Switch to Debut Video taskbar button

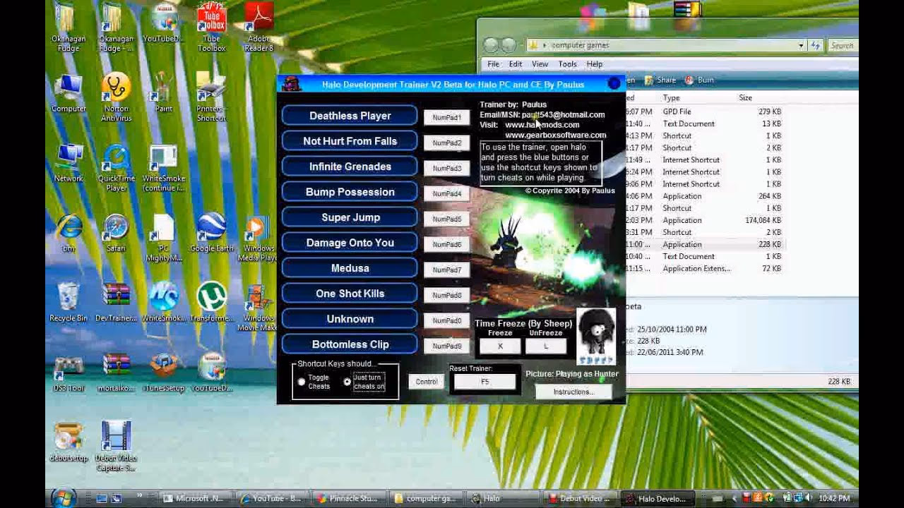point(580,498)
